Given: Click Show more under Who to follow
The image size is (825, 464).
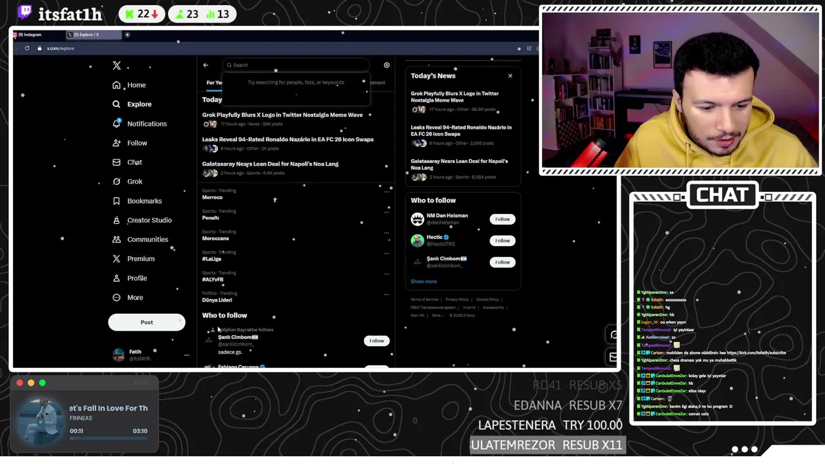Looking at the screenshot, I should [423, 282].
